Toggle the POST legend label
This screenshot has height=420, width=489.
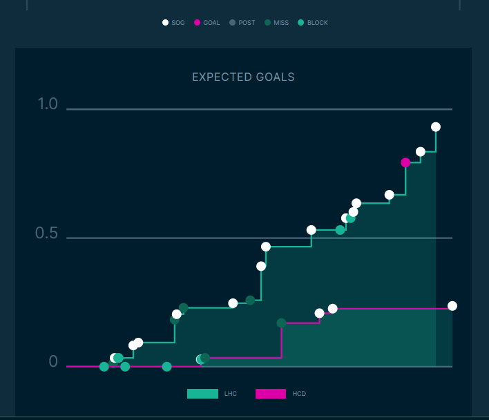(247, 23)
